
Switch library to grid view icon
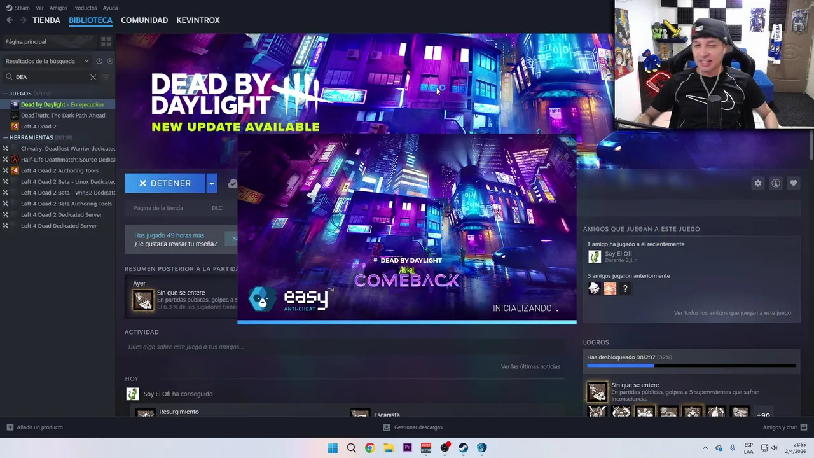[106, 41]
